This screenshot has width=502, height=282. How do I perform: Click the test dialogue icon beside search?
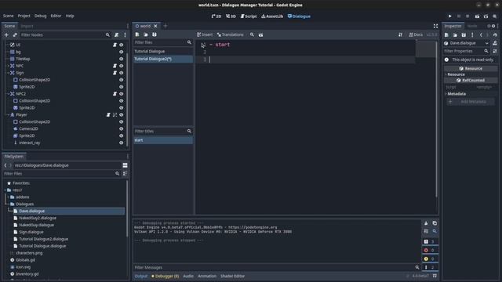pos(260,34)
